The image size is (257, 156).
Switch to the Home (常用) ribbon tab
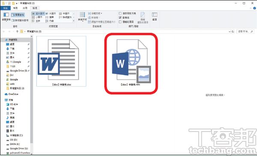coord(15,8)
